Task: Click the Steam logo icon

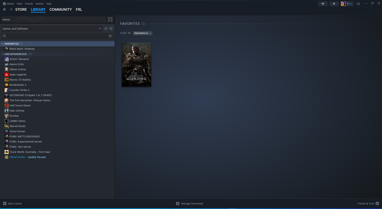Action: [x=4, y=4]
